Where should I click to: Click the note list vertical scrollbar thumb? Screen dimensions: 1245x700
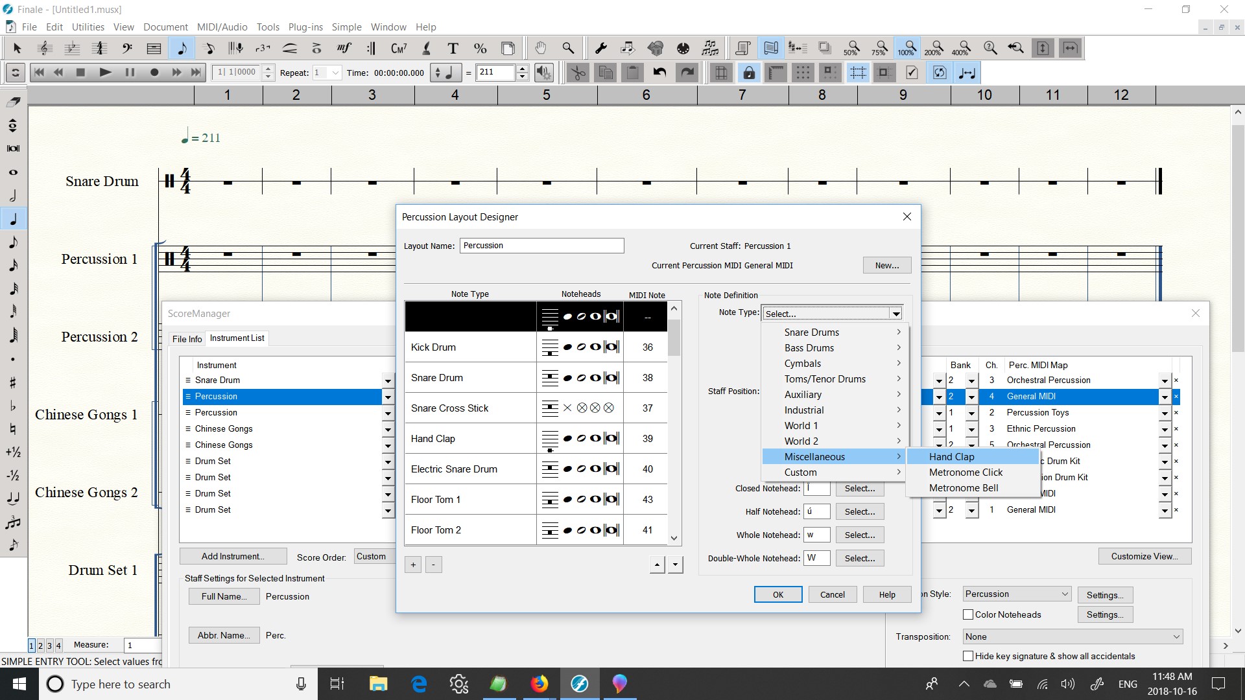(x=674, y=337)
